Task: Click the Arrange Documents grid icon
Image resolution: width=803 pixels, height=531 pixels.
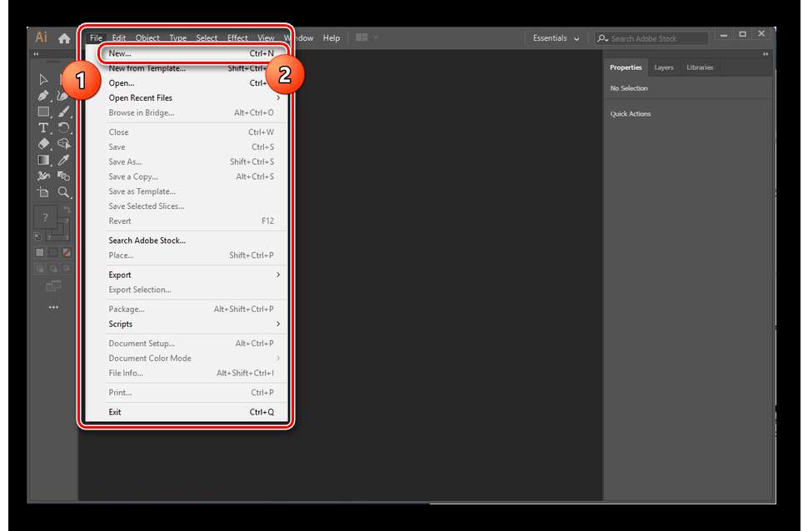Action: tap(362, 37)
